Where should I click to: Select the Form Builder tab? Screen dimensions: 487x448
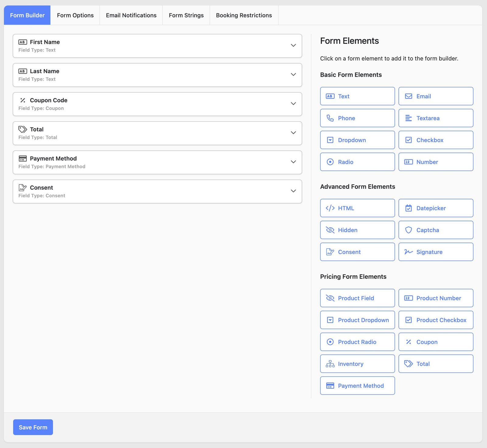click(27, 15)
